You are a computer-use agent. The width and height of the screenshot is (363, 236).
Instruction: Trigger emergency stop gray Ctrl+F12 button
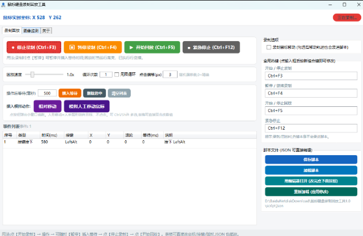(x=211, y=48)
